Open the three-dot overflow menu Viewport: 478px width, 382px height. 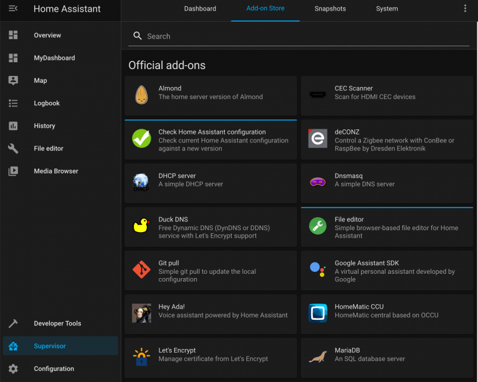pos(465,9)
